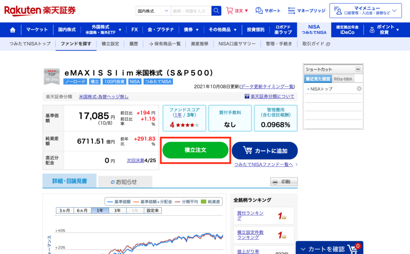Expand カートを確認 bar

point(329,248)
